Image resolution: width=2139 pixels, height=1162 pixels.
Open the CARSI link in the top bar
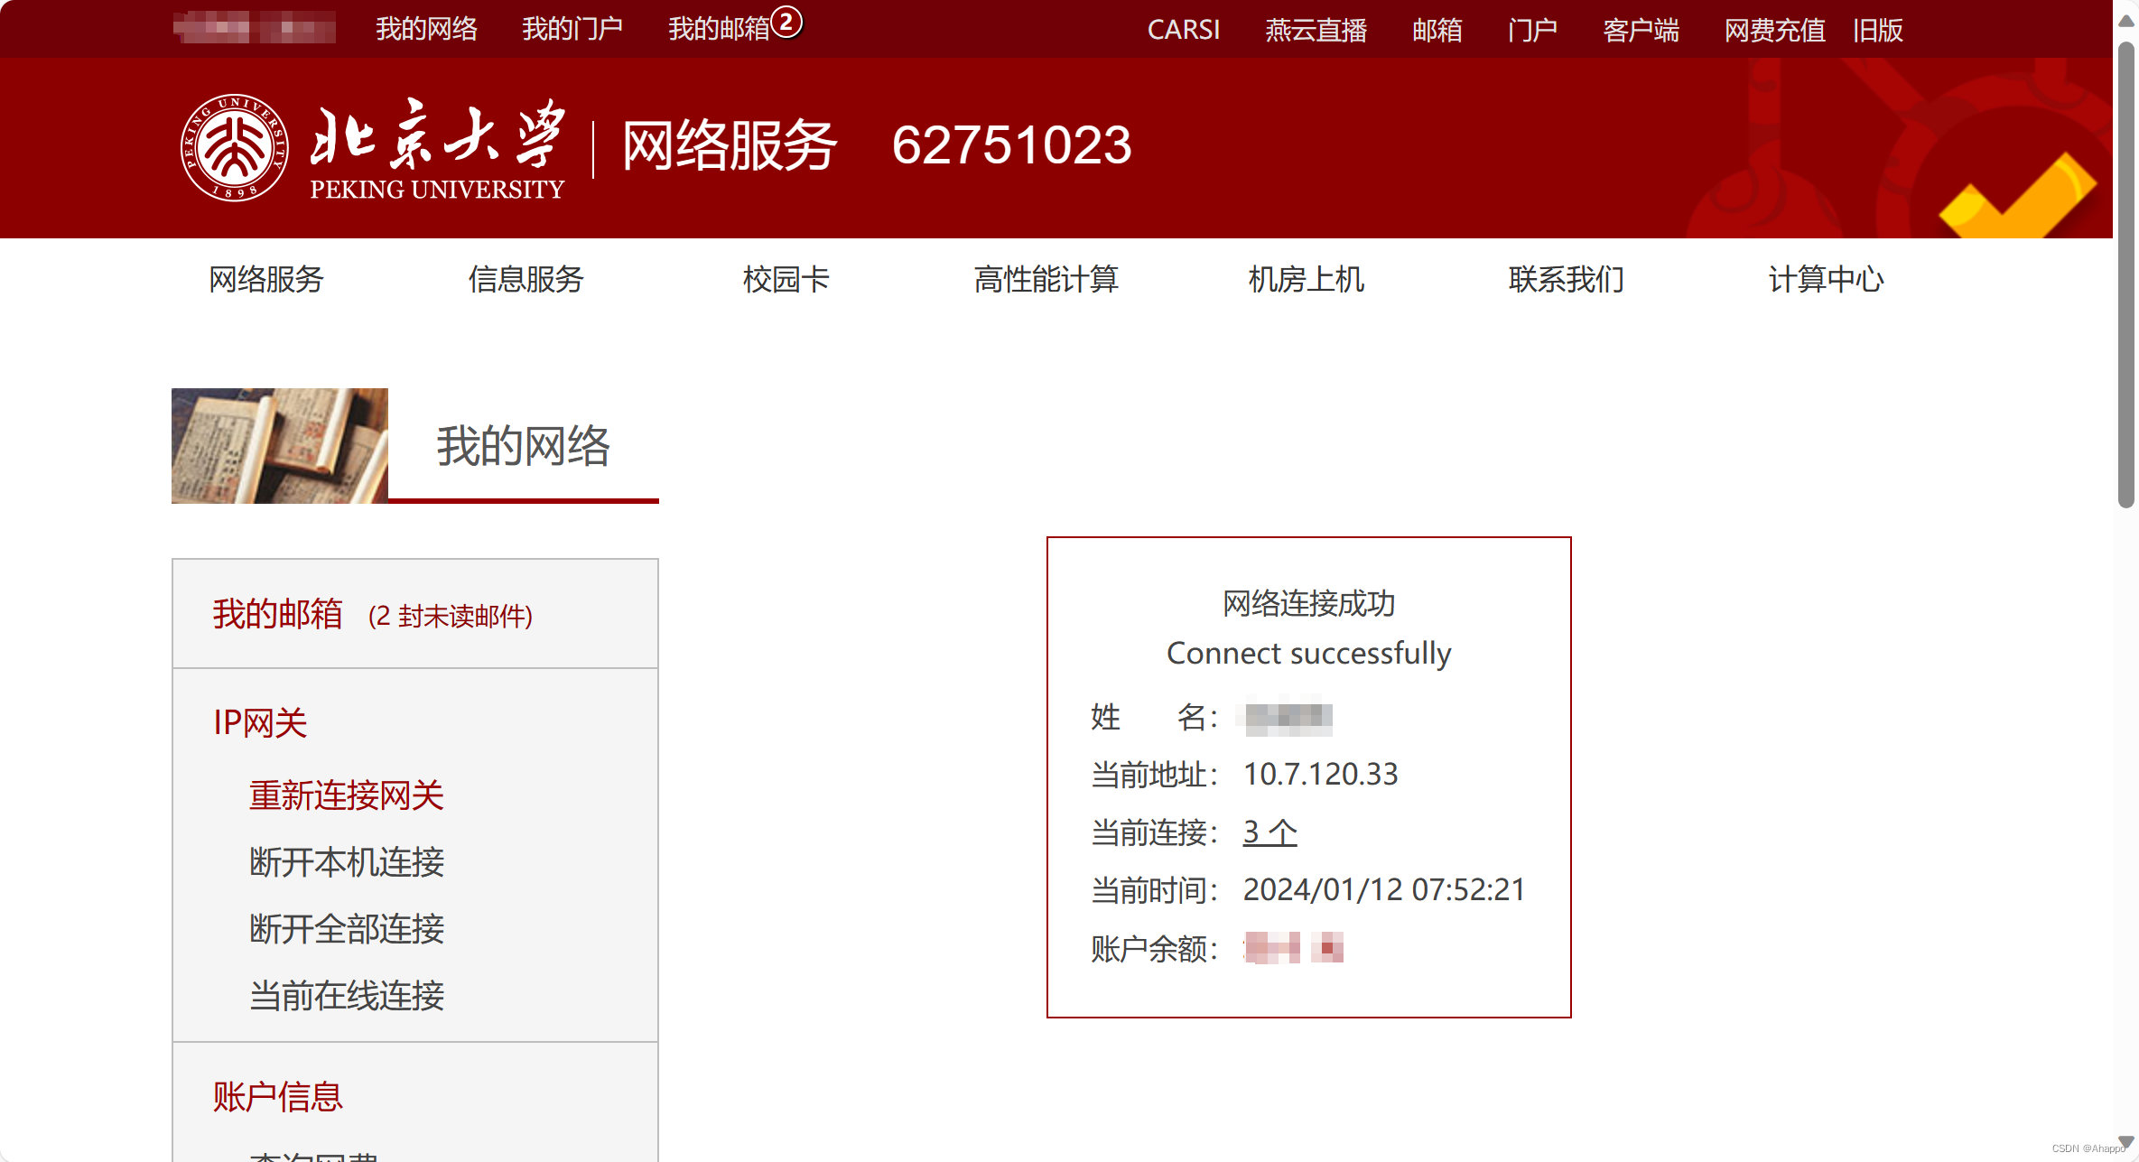1183,30
